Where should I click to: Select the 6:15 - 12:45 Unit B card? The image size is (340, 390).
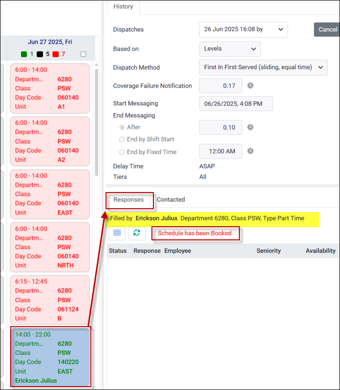[x=50, y=300]
